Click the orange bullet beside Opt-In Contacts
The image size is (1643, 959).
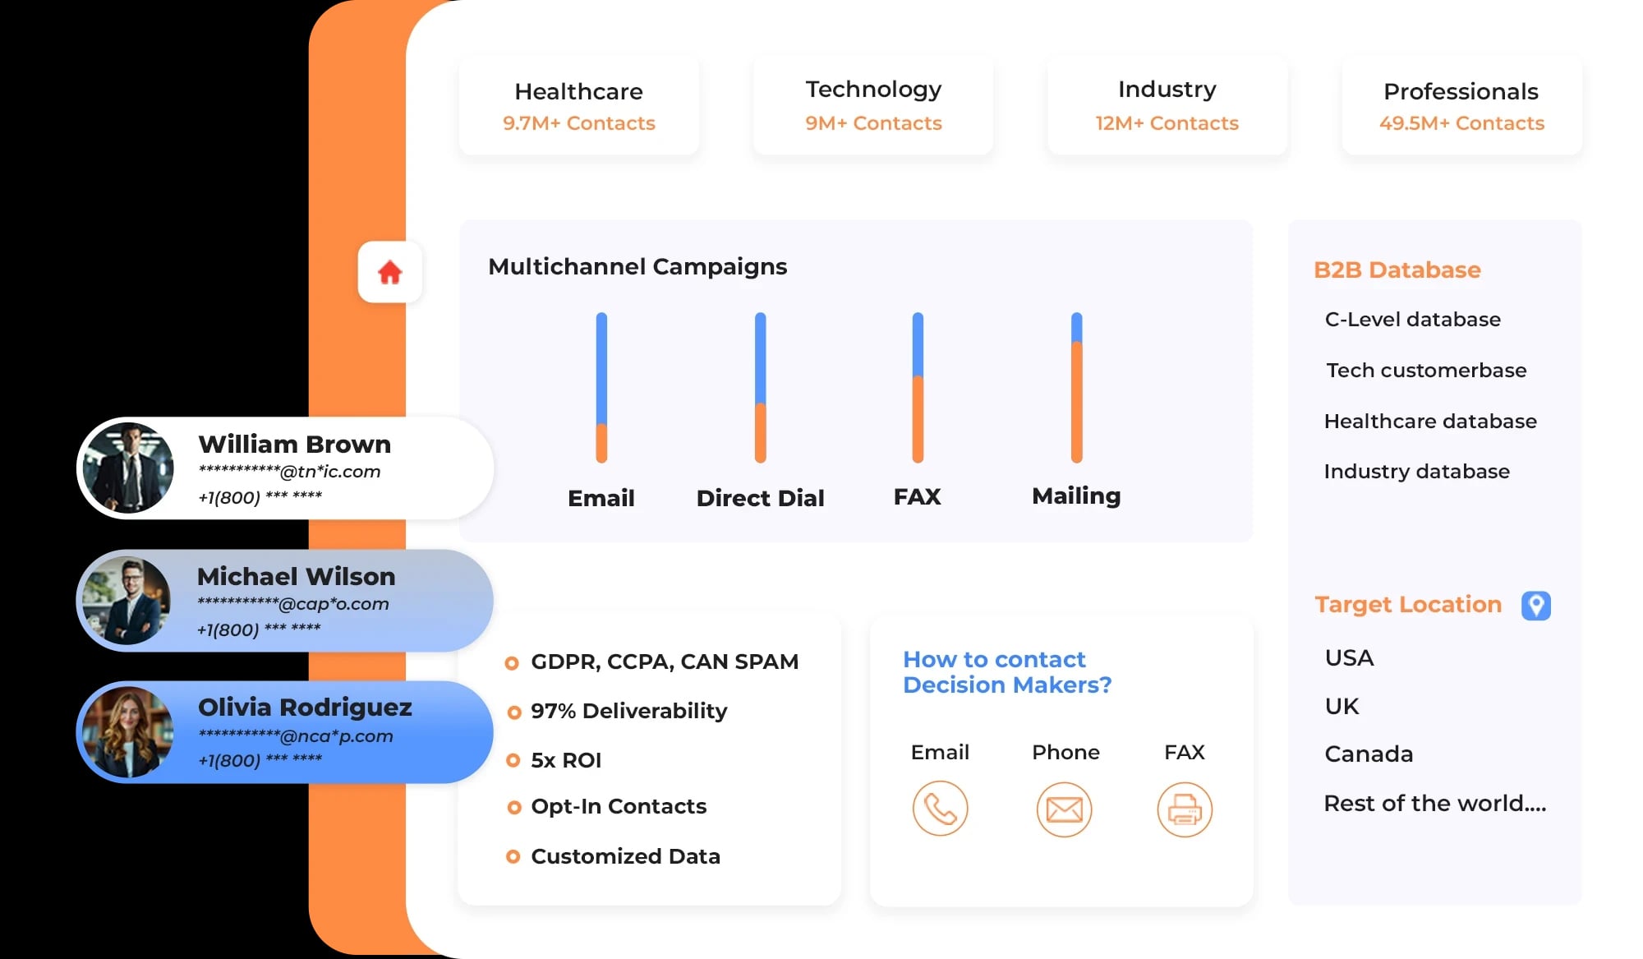coord(514,808)
